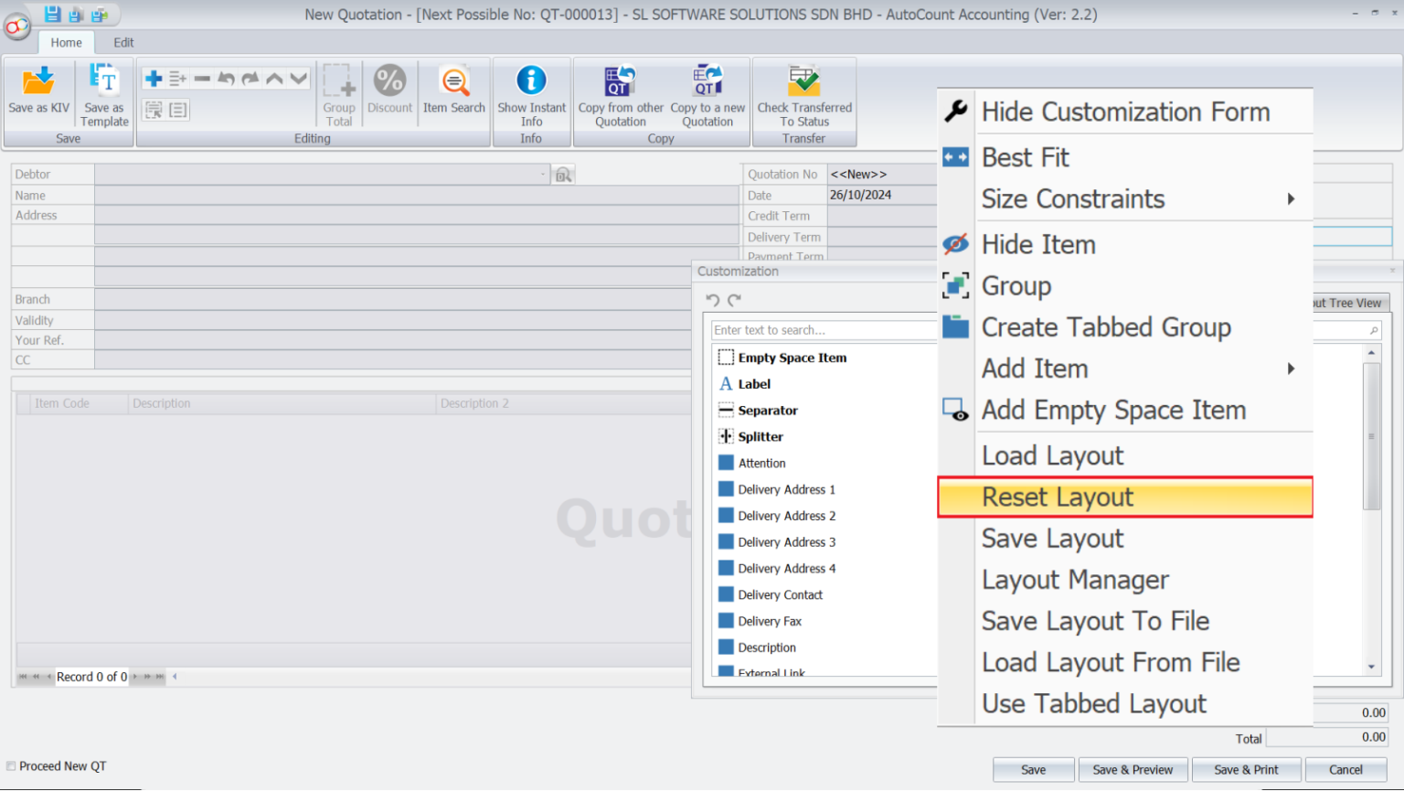
Task: Select Best Fit in the context menu
Action: (1125, 157)
